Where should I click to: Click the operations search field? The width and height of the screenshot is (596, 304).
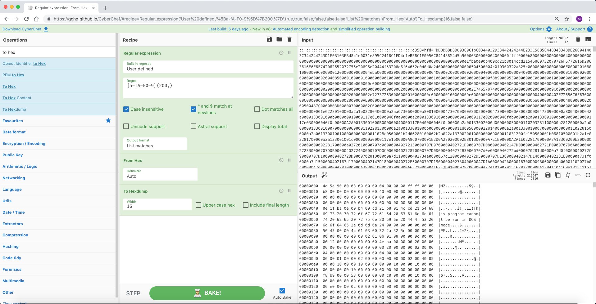coord(58,52)
